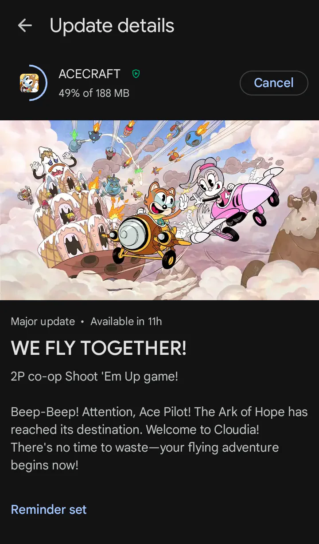Tap the green gem in the banner

click(74, 134)
